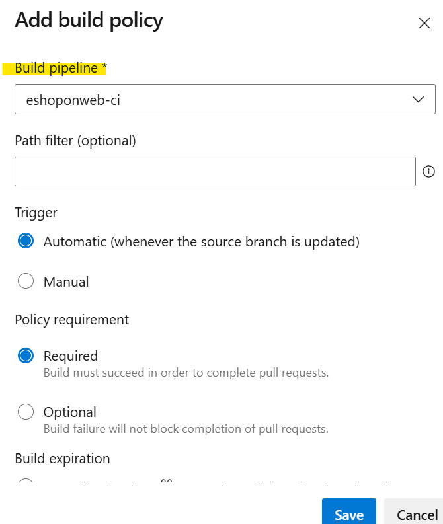Screen dimensions: 443x524
Task: Click the Path filter text field
Action: coord(215,171)
